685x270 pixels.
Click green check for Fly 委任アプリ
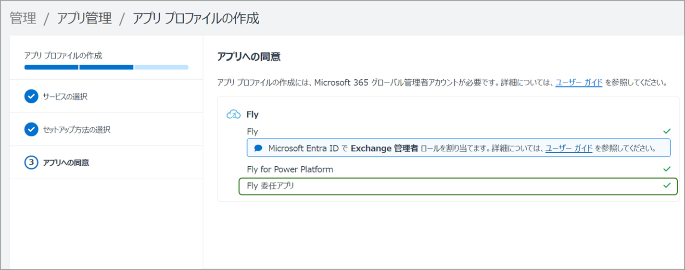click(667, 185)
